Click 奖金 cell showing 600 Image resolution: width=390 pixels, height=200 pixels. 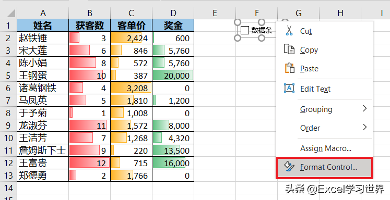[x=173, y=38]
